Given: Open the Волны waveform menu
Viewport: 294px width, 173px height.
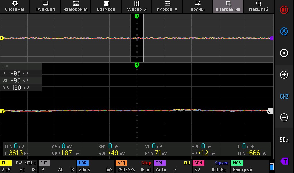Looking at the screenshot, I should pyautogui.click(x=198, y=6).
